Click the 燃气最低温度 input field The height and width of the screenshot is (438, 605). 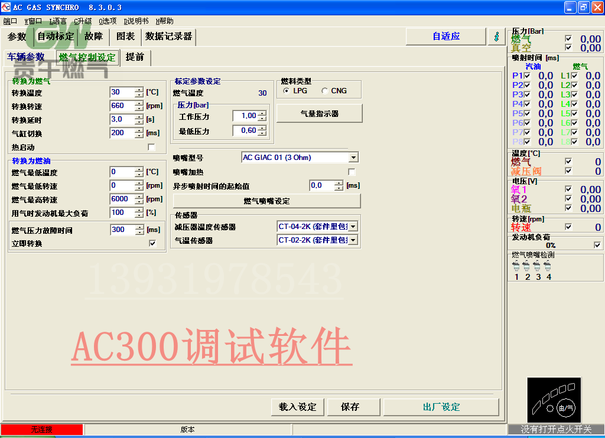(x=122, y=172)
